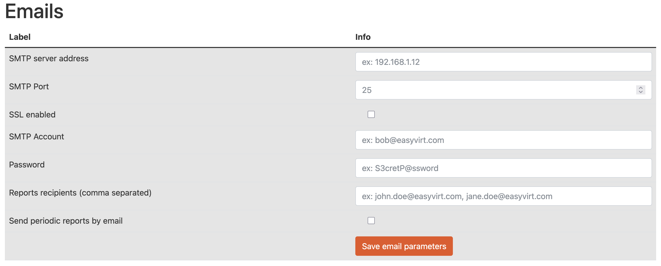Select the Password input field

coord(503,168)
